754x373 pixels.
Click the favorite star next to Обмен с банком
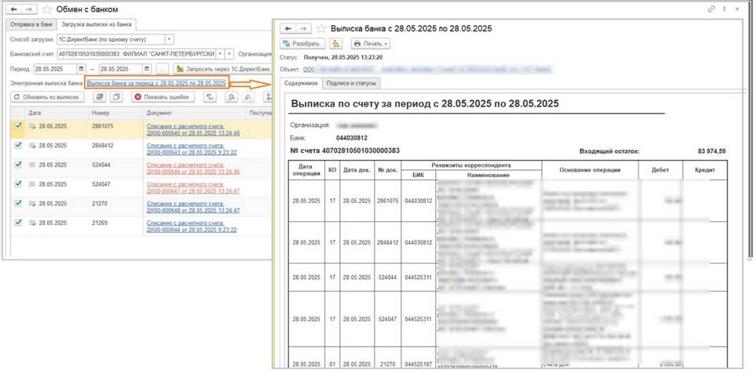click(x=46, y=9)
